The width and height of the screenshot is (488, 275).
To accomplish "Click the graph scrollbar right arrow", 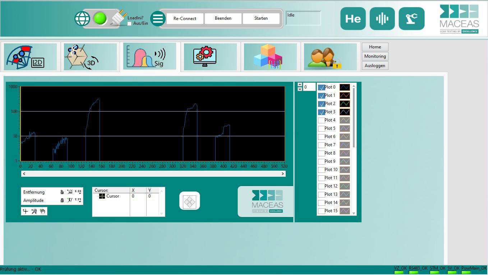I will click(283, 174).
